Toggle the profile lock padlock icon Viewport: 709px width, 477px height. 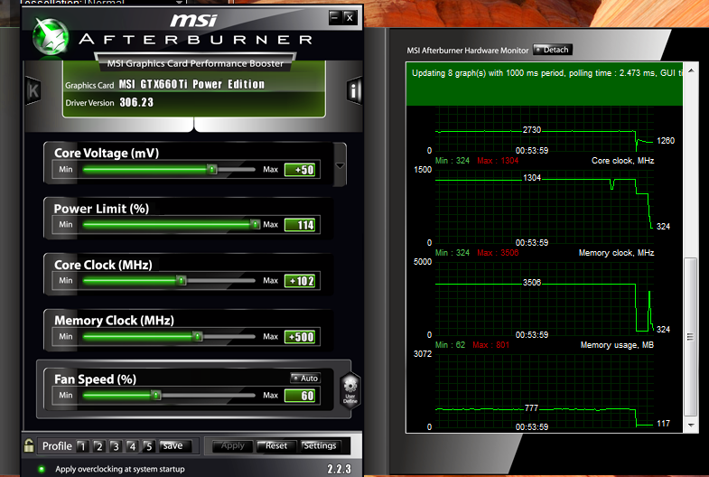click(29, 445)
